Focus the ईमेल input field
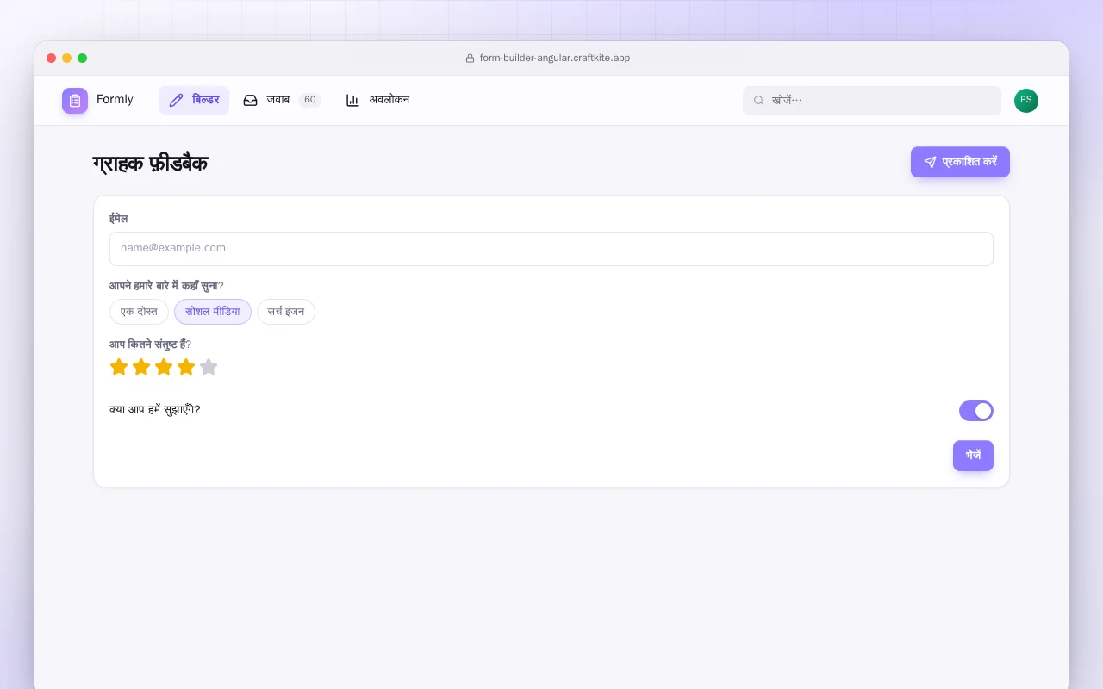This screenshot has height=689, width=1103. coord(551,249)
